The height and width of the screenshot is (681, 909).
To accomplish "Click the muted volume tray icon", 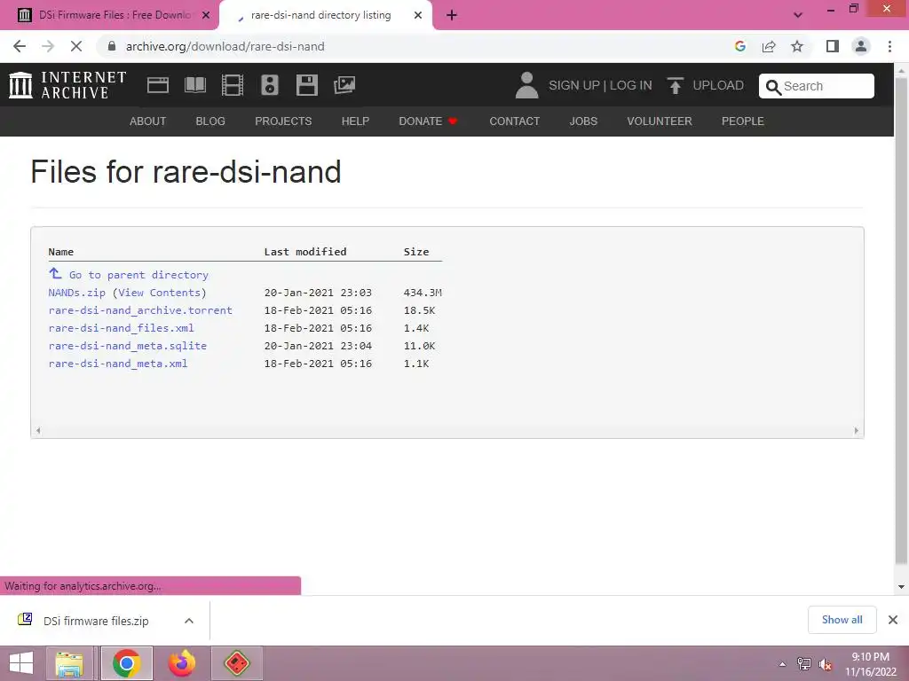I will tap(826, 664).
